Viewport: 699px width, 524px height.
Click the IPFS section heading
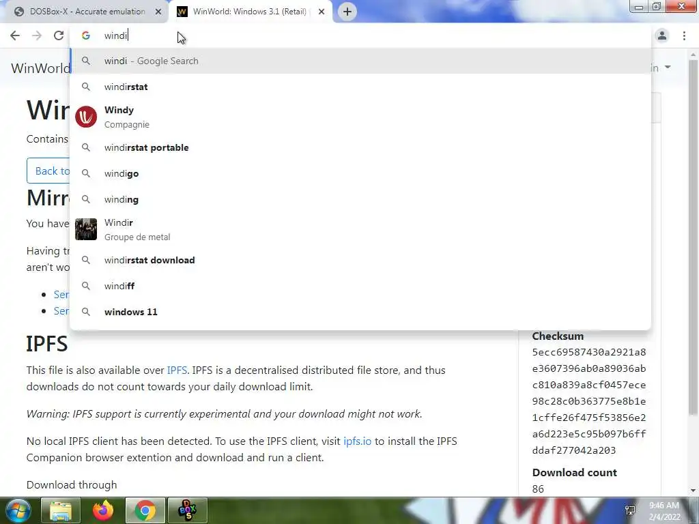click(47, 344)
